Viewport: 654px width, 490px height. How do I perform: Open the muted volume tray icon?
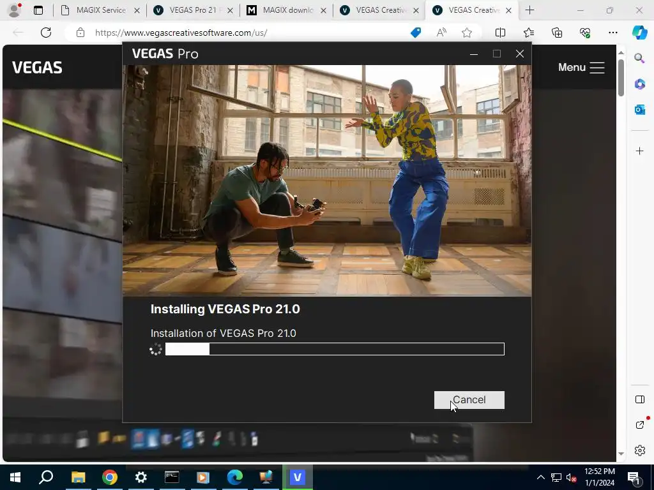tap(572, 477)
